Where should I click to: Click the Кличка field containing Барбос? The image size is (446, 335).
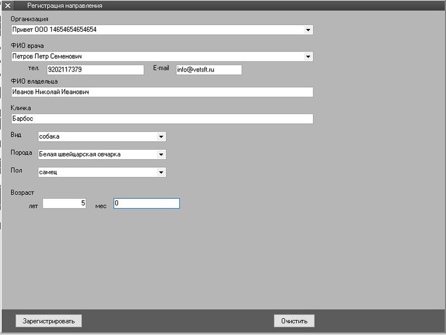tap(162, 119)
